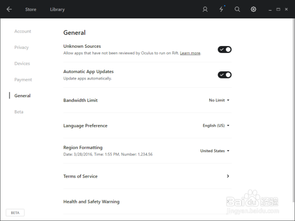Switch to the Library tab
Screen dimensions: 295x221
point(57,9)
